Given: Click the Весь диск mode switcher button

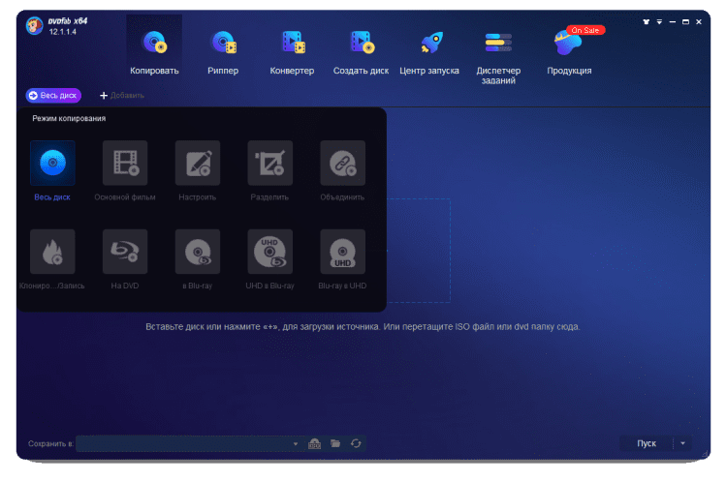Looking at the screenshot, I should coord(53,96).
